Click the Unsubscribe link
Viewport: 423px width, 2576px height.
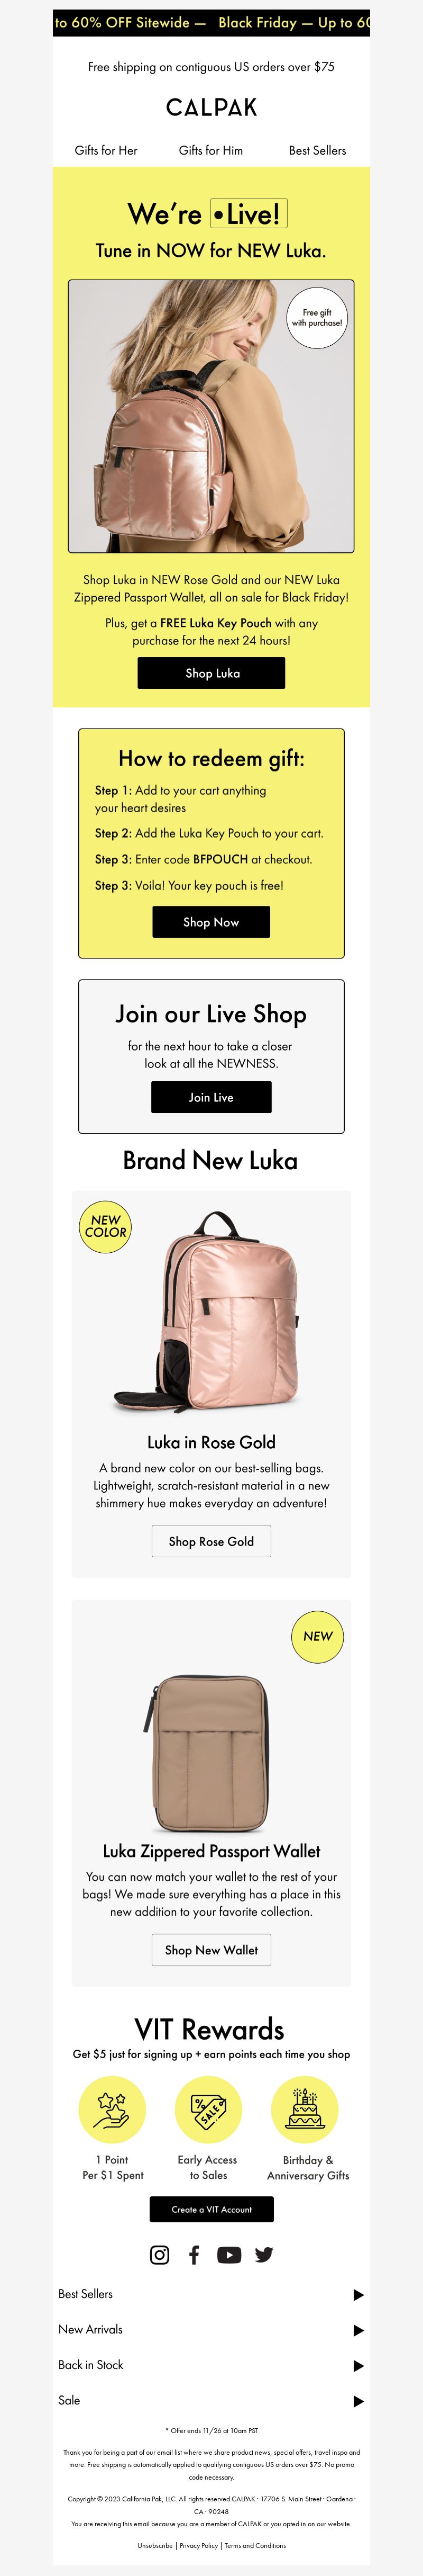click(x=154, y=2545)
